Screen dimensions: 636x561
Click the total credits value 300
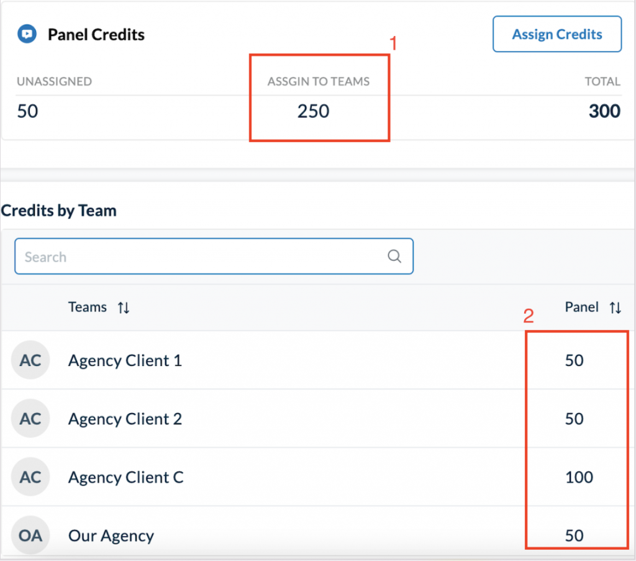pos(604,111)
